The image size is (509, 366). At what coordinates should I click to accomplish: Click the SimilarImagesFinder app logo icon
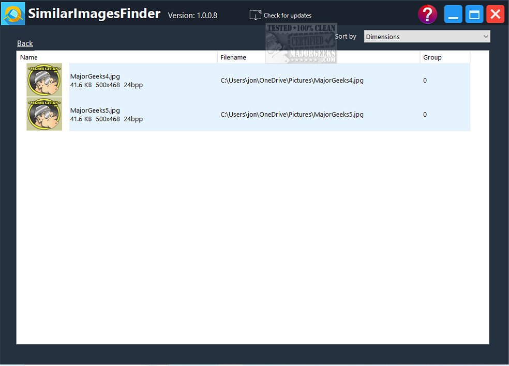tap(13, 13)
